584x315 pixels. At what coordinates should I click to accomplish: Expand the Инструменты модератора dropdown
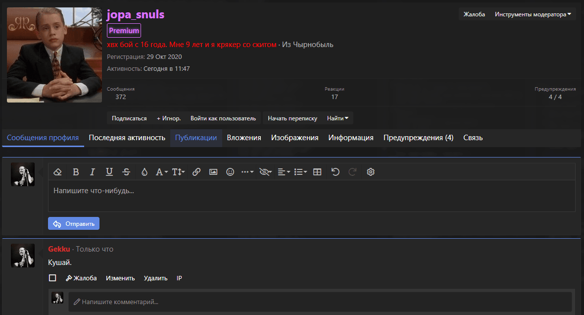[533, 14]
